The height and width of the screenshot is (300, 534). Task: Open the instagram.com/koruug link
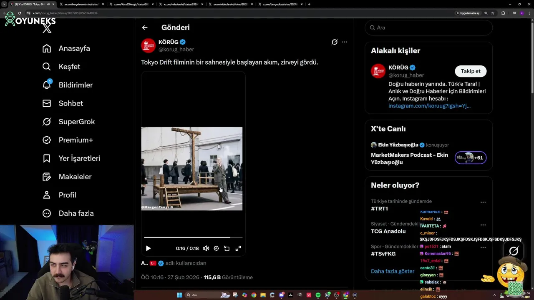429,106
